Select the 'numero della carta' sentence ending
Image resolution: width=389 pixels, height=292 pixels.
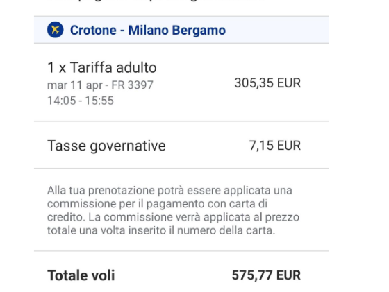(226, 230)
